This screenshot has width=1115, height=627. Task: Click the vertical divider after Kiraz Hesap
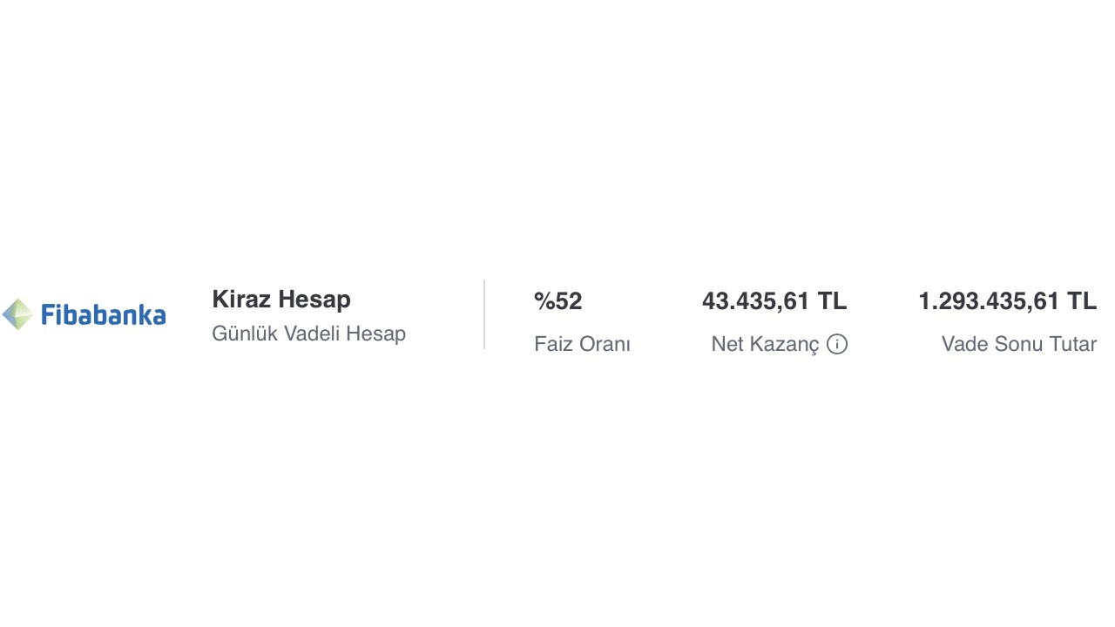[x=484, y=314]
